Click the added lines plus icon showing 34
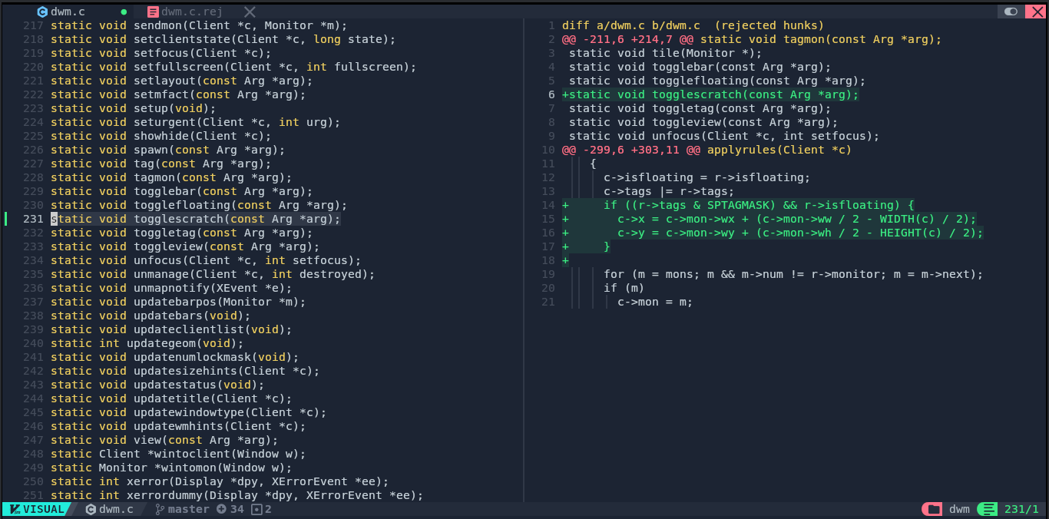This screenshot has height=519, width=1049. click(221, 509)
